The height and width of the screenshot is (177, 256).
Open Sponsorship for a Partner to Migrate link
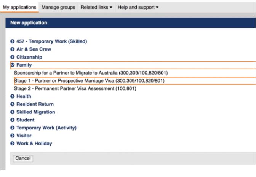coord(91,73)
